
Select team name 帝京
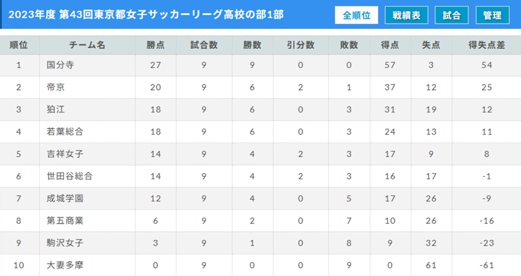(56, 88)
